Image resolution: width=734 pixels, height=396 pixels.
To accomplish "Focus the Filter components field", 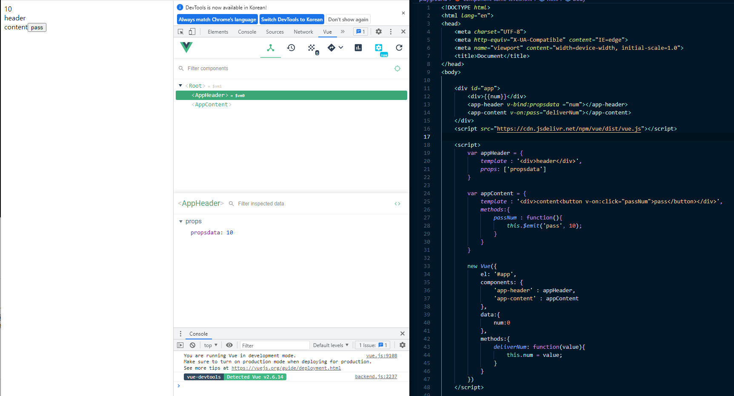I will (x=285, y=68).
